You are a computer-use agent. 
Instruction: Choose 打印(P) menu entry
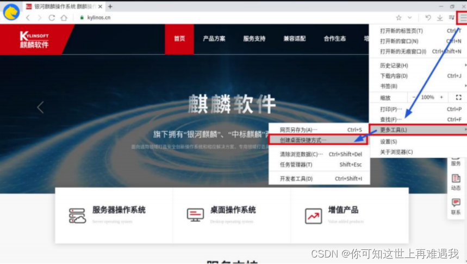(x=418, y=110)
